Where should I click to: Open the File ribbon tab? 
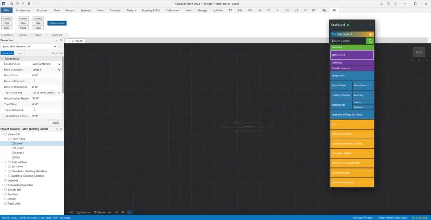6,11
